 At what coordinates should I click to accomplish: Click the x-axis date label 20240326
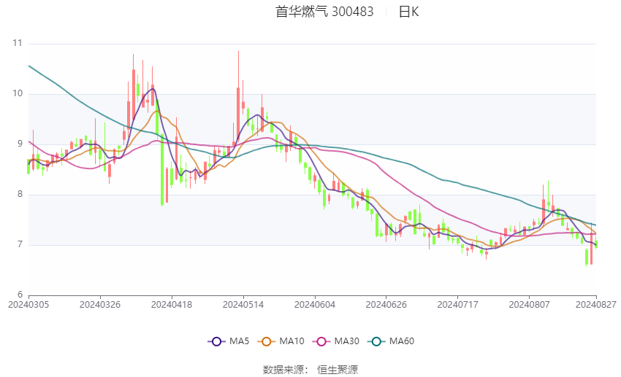[100, 305]
